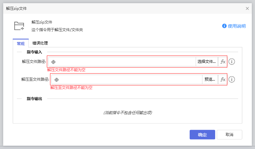
Task: Click the 指令输出 section header
Action: pyautogui.click(x=36, y=99)
